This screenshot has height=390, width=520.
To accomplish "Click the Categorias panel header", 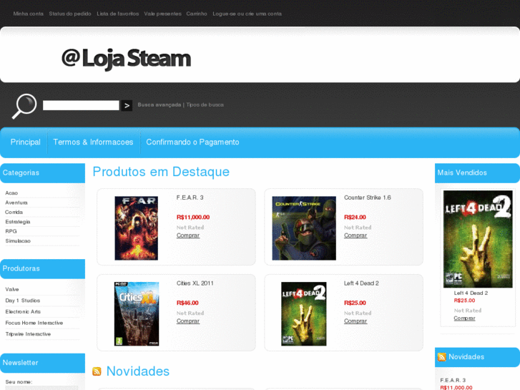I will click(x=42, y=173).
